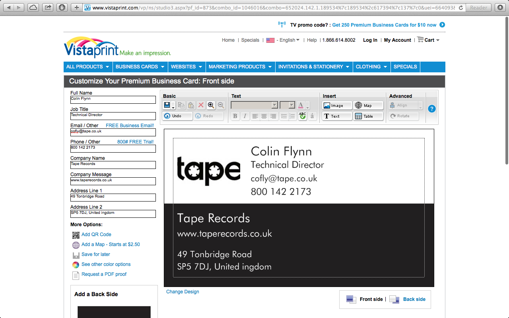
Task: Insert a Table
Action: point(368,116)
